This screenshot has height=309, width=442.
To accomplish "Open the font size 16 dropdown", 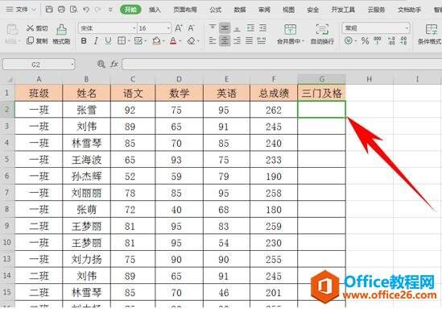I will [x=168, y=28].
